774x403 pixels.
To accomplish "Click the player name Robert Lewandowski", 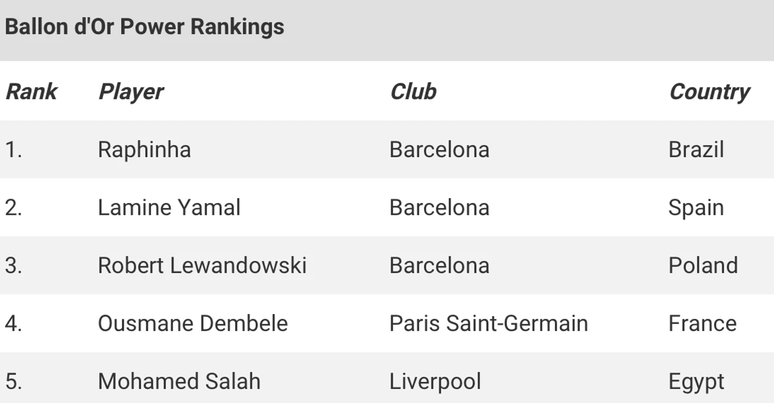I will (x=203, y=265).
